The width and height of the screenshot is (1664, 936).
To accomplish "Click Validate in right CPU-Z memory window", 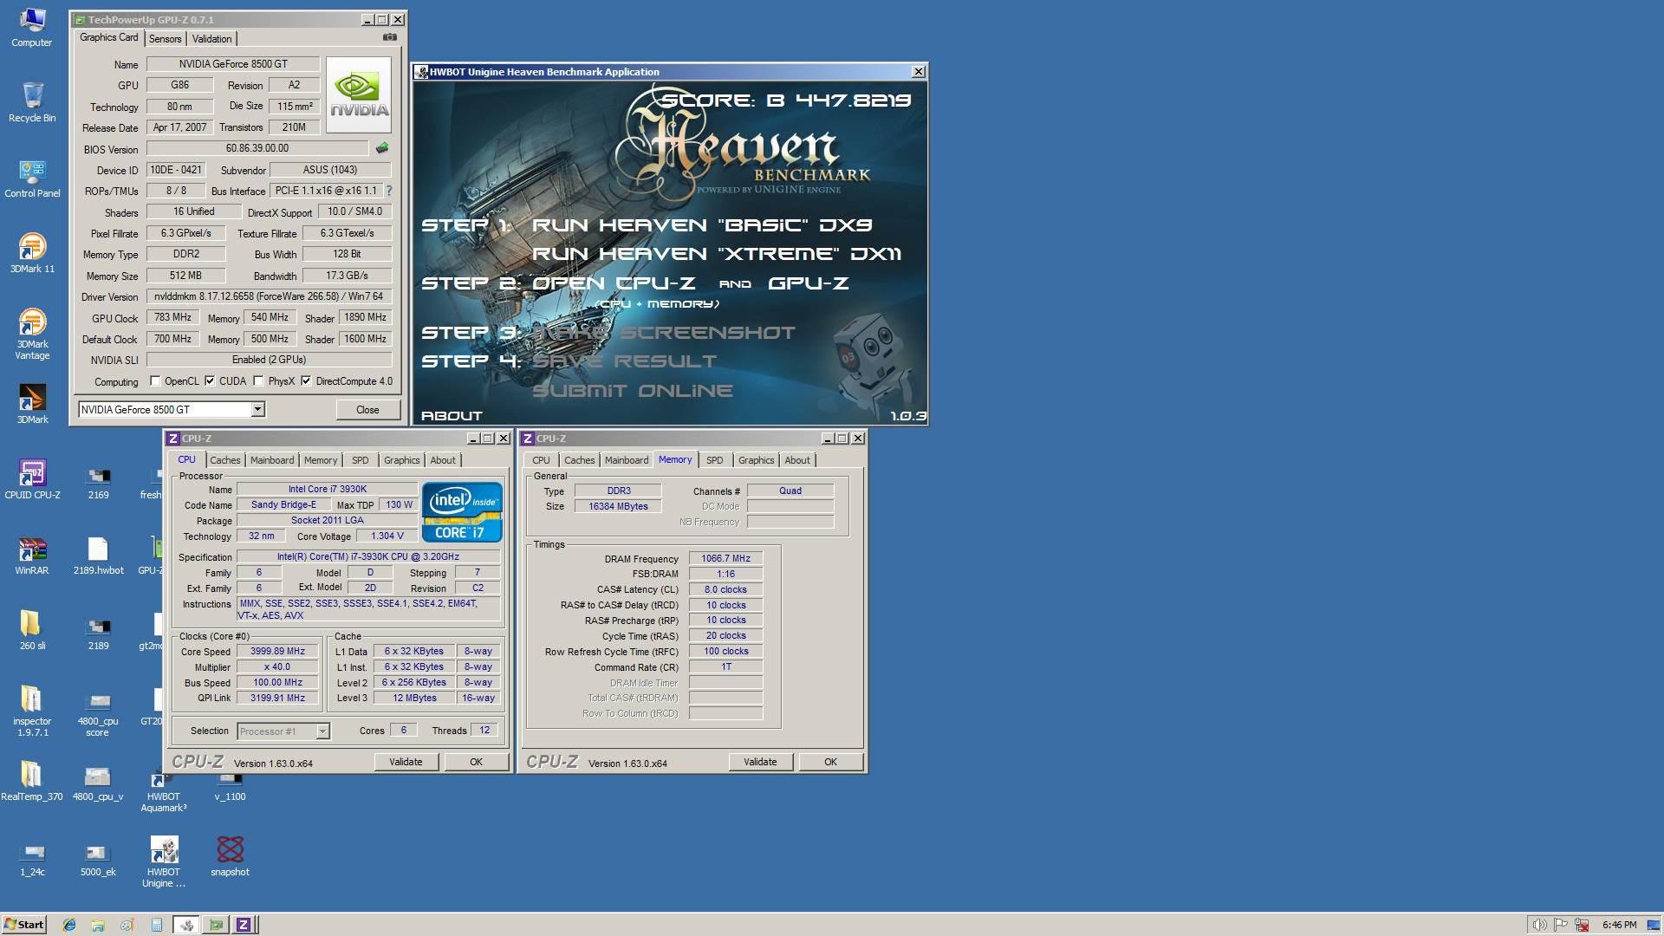I will [x=760, y=762].
